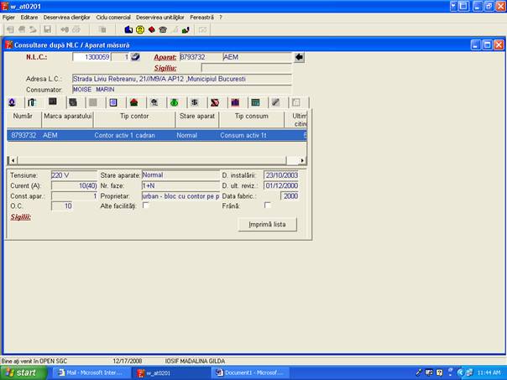Viewport: 507px width, 380px height.
Task: Click the Tip consum column header
Action: (252, 119)
